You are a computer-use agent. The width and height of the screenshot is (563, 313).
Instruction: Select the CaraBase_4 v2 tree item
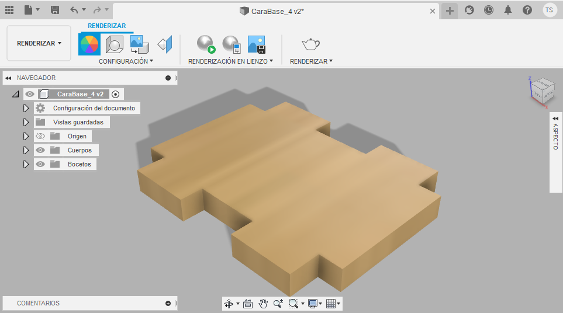(x=80, y=94)
